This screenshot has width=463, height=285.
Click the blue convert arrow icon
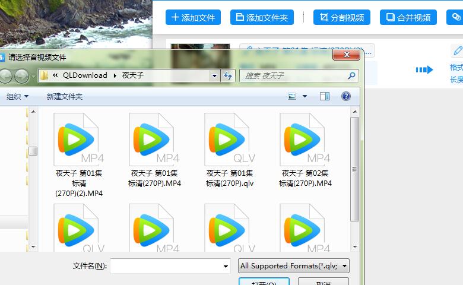click(x=424, y=69)
